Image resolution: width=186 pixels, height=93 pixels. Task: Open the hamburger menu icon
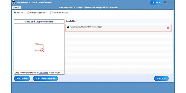click(x=165, y=2)
